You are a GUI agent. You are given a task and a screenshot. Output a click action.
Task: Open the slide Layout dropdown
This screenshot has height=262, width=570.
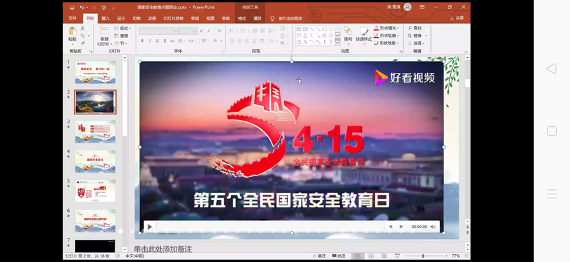pos(123,28)
